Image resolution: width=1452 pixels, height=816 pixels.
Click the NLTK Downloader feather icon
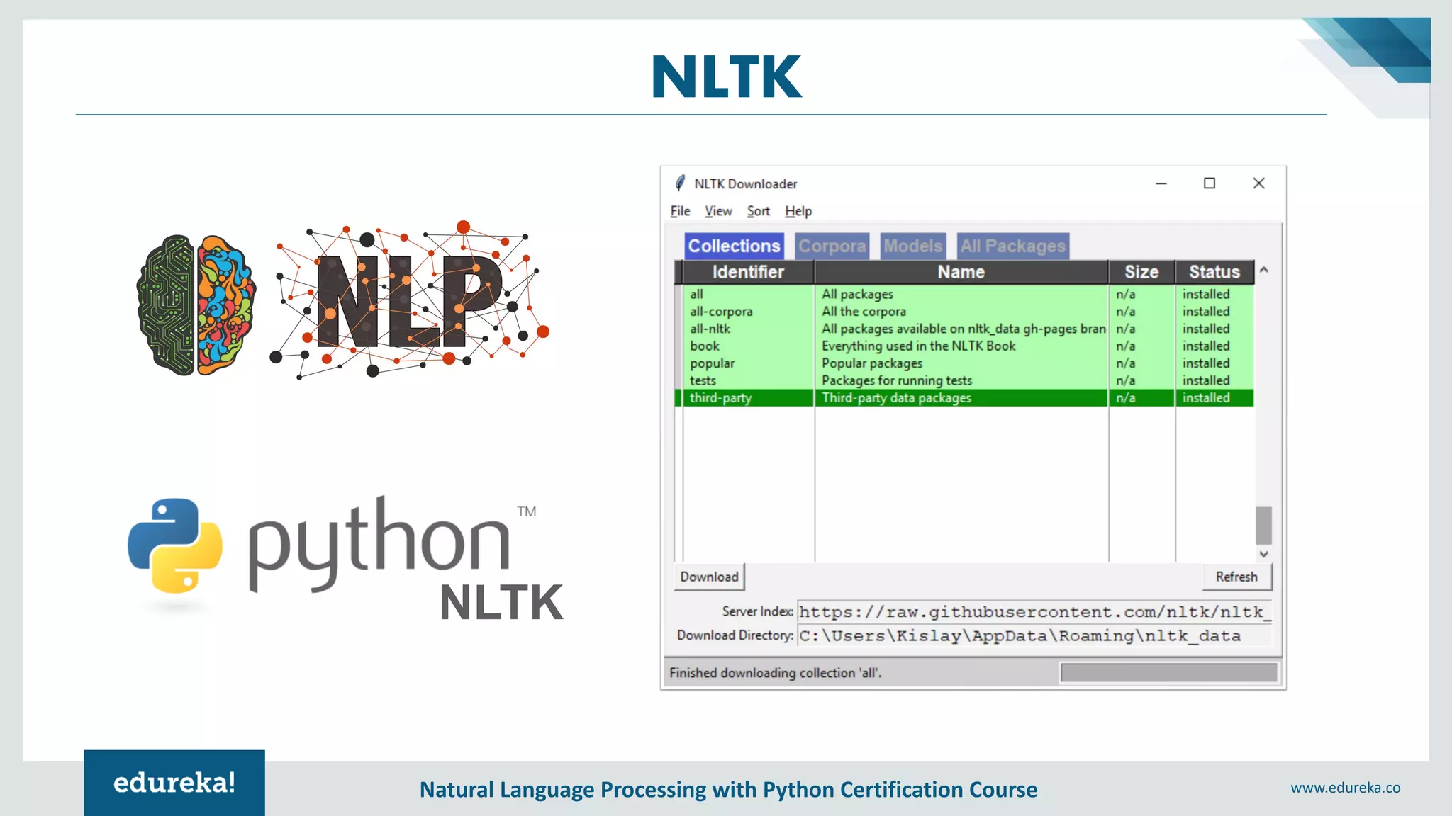click(680, 183)
